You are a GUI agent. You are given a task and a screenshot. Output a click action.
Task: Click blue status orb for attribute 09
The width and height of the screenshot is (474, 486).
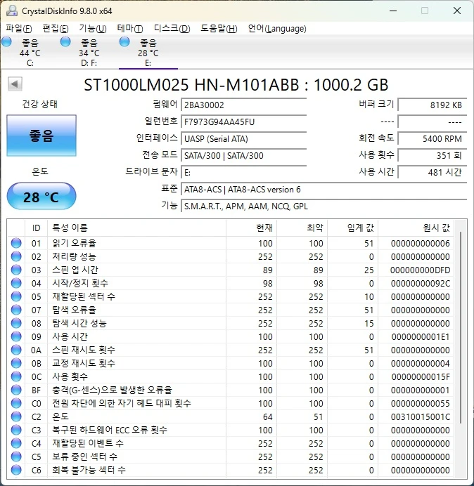[x=16, y=336]
